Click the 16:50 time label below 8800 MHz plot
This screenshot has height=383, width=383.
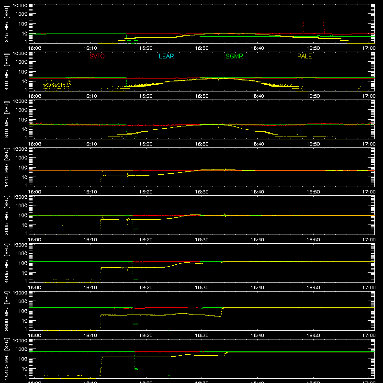coord(313,336)
